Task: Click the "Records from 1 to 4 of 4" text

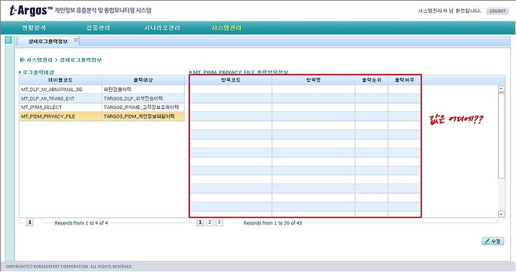Action: click(81, 223)
